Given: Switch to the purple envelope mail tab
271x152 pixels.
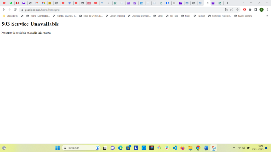Looking at the screenshot, I should [24, 3].
